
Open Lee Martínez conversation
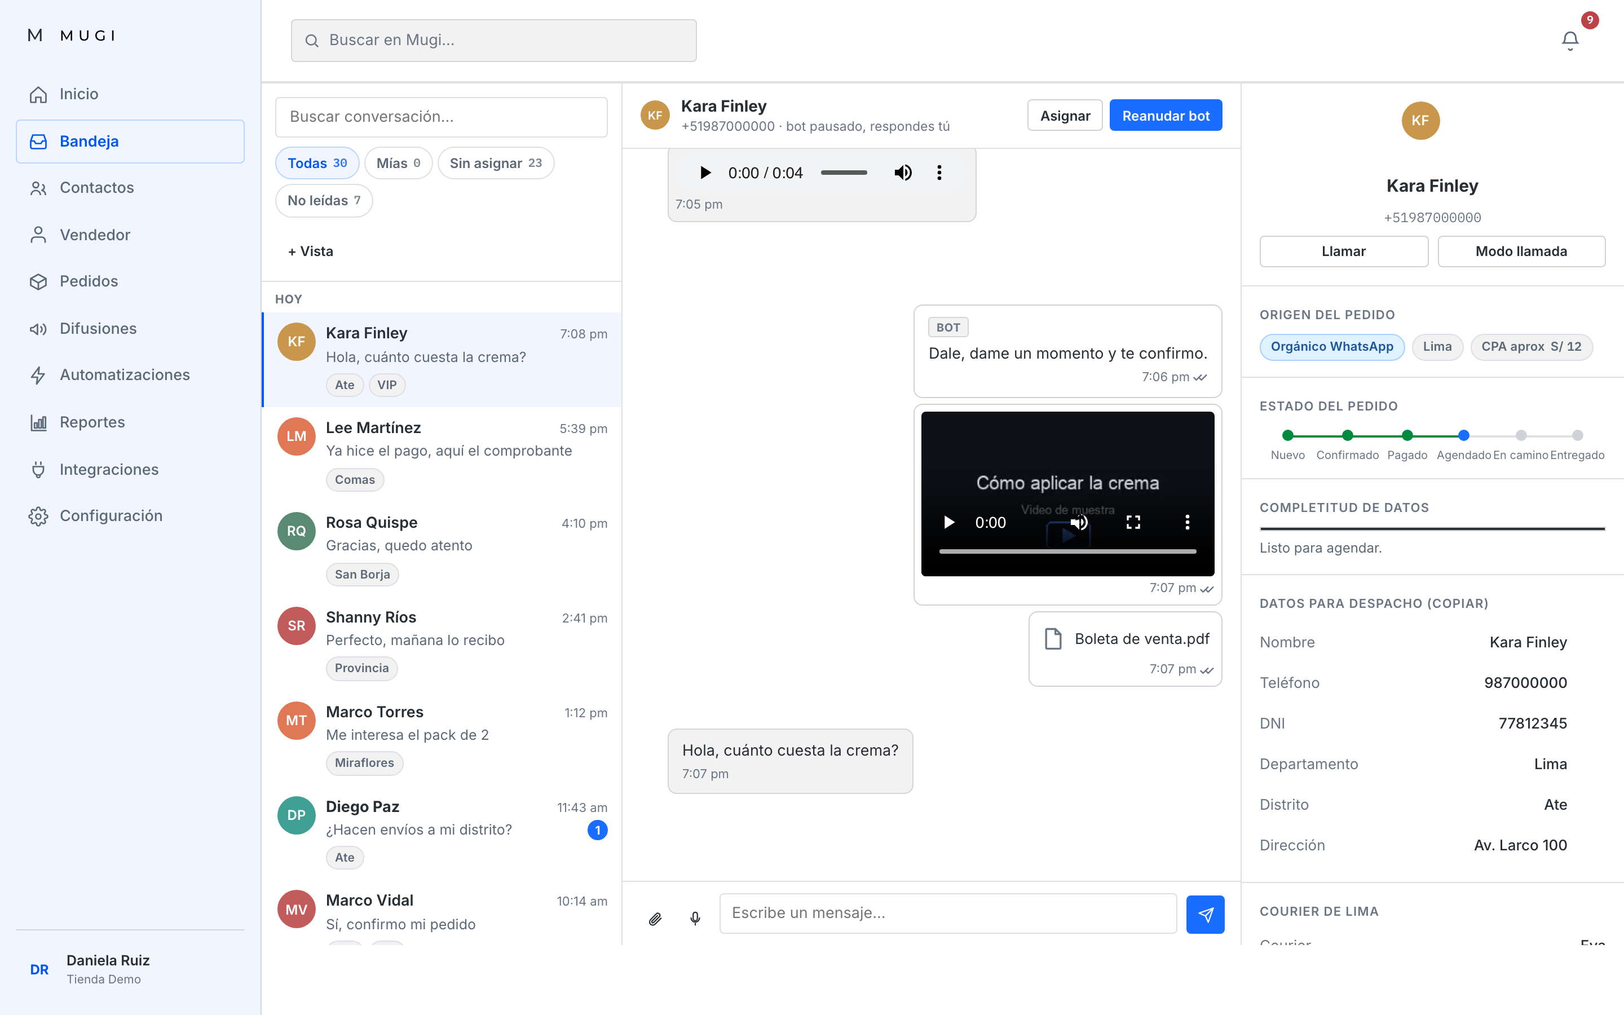click(442, 454)
